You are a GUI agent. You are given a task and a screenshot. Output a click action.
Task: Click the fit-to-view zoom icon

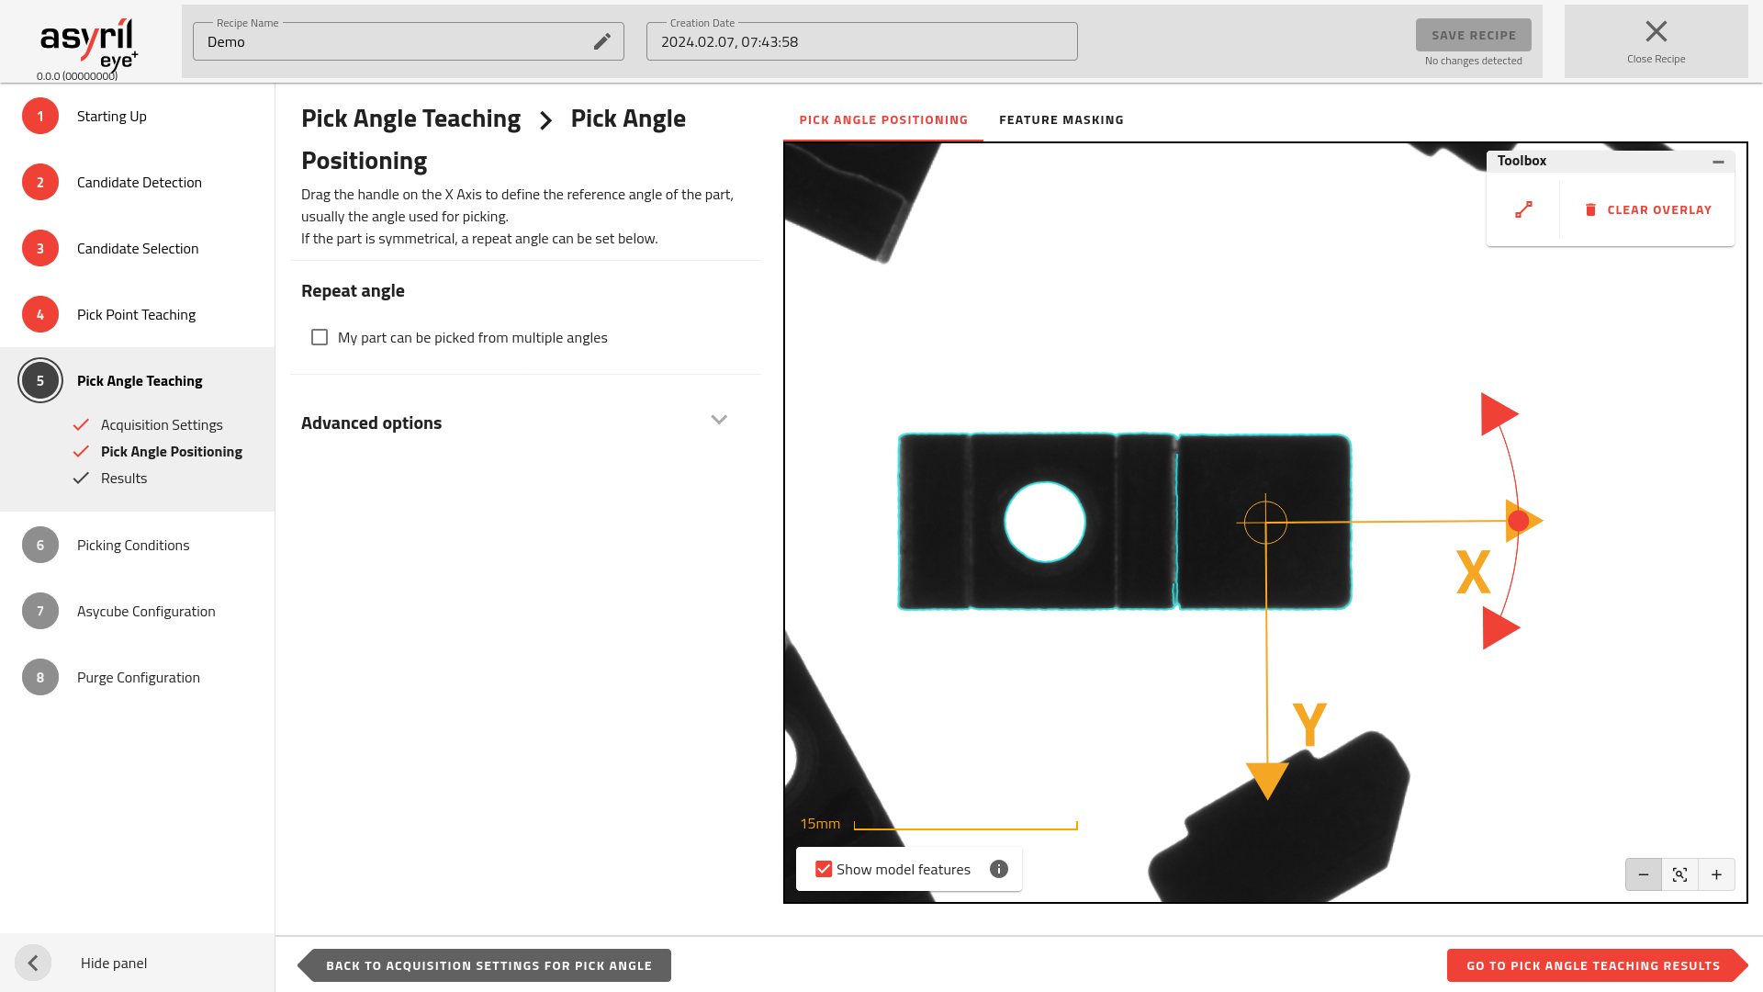click(1679, 874)
